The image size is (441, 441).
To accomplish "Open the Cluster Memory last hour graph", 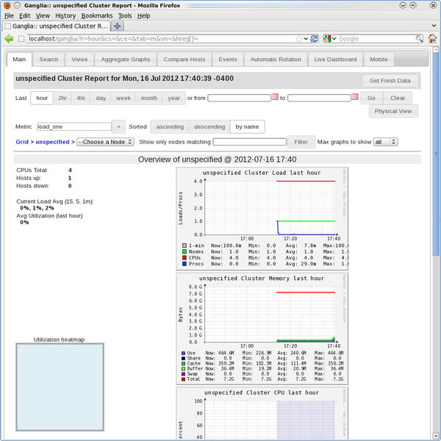I will coord(262,329).
